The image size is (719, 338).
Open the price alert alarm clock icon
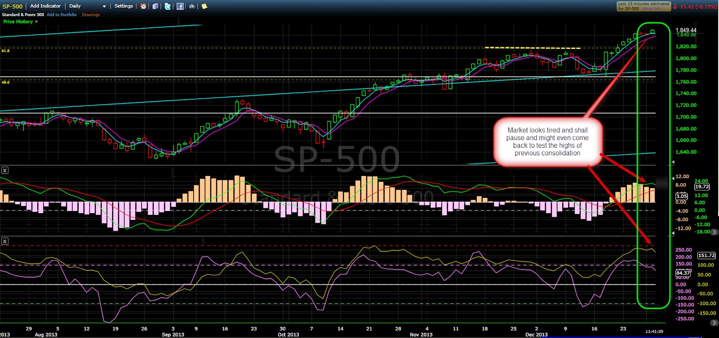pos(143,6)
